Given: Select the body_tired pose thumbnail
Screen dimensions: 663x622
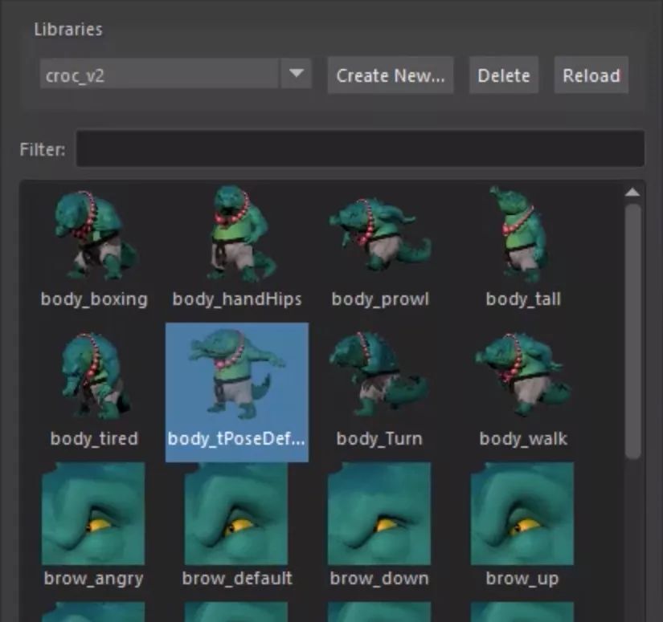Looking at the screenshot, I should [x=94, y=376].
